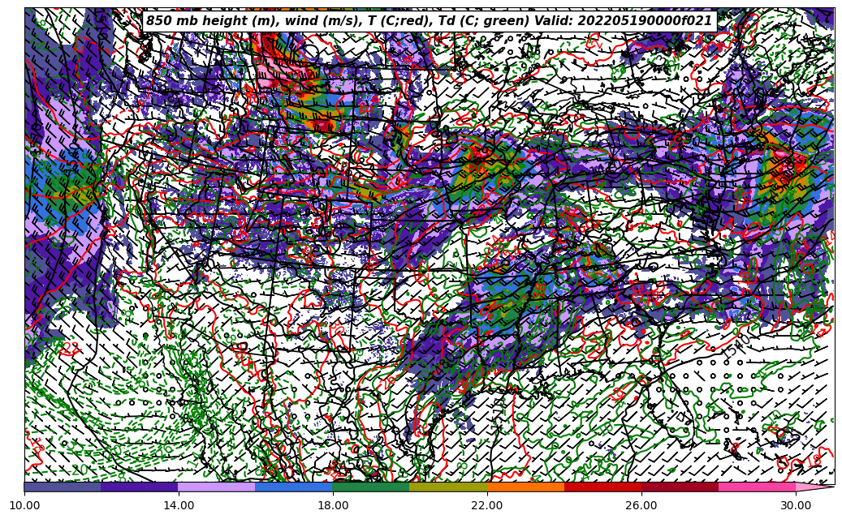
Task: Select the green 18–20 colorbar segment
Action: (371, 487)
